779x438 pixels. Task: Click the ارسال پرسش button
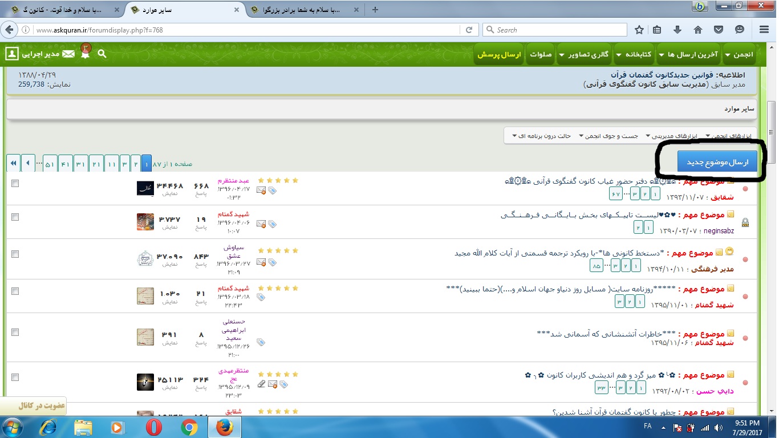coord(499,55)
